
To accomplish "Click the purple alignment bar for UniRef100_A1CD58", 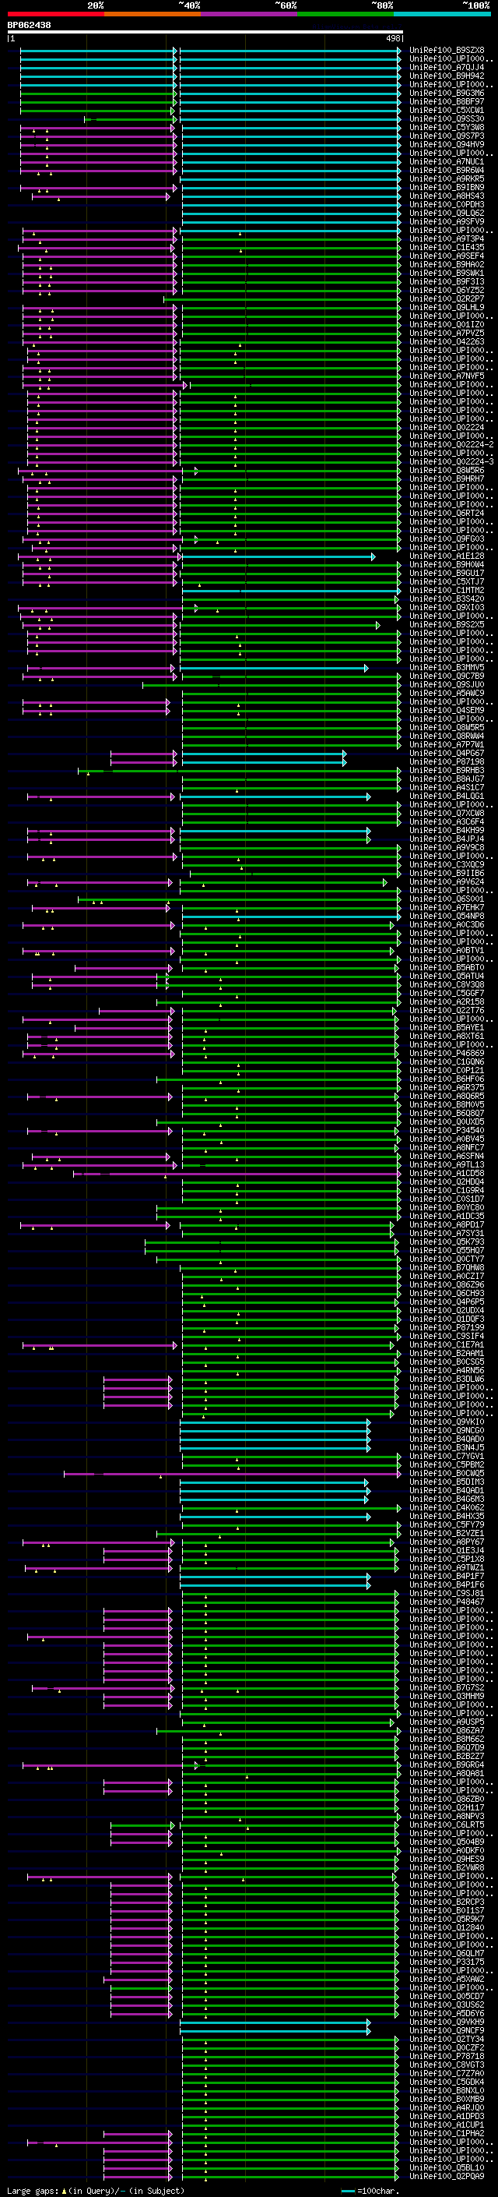I will click(237, 1174).
